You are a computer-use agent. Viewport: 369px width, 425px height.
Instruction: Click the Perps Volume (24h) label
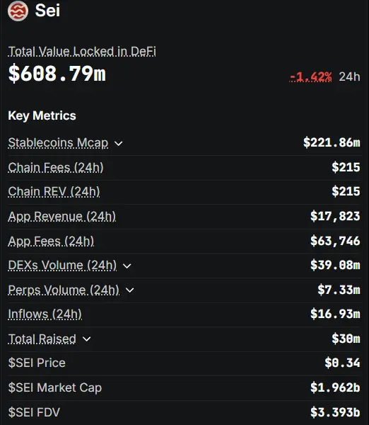(x=64, y=290)
